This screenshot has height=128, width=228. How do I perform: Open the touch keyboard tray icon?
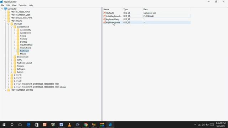212,125
